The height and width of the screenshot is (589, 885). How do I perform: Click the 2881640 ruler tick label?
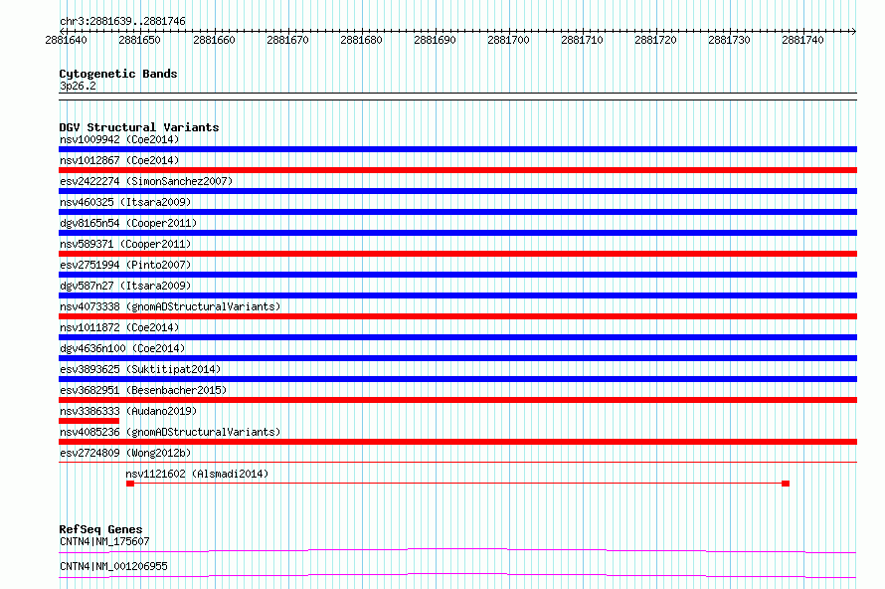coord(66,40)
